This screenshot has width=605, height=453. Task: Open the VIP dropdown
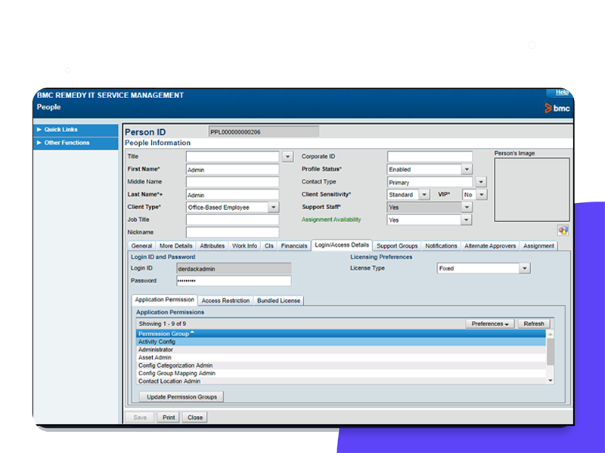[x=482, y=195]
